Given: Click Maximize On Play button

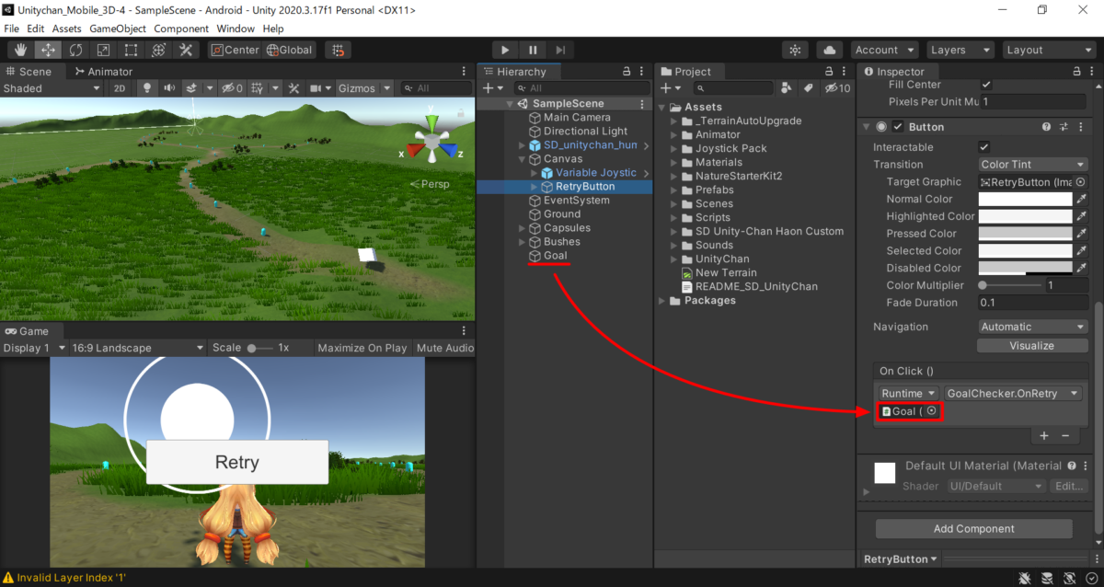Looking at the screenshot, I should tap(362, 348).
